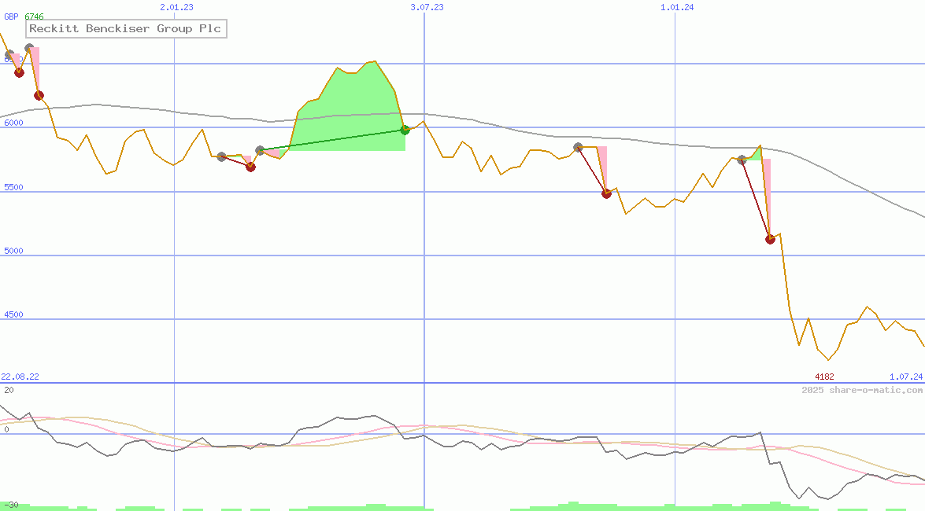This screenshot has width=925, height=511.
Task: Click the -30 indicator axis label
Action: pos(10,505)
